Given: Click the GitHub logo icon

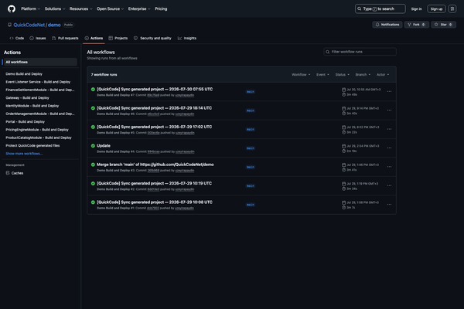Looking at the screenshot, I should click(12, 8).
